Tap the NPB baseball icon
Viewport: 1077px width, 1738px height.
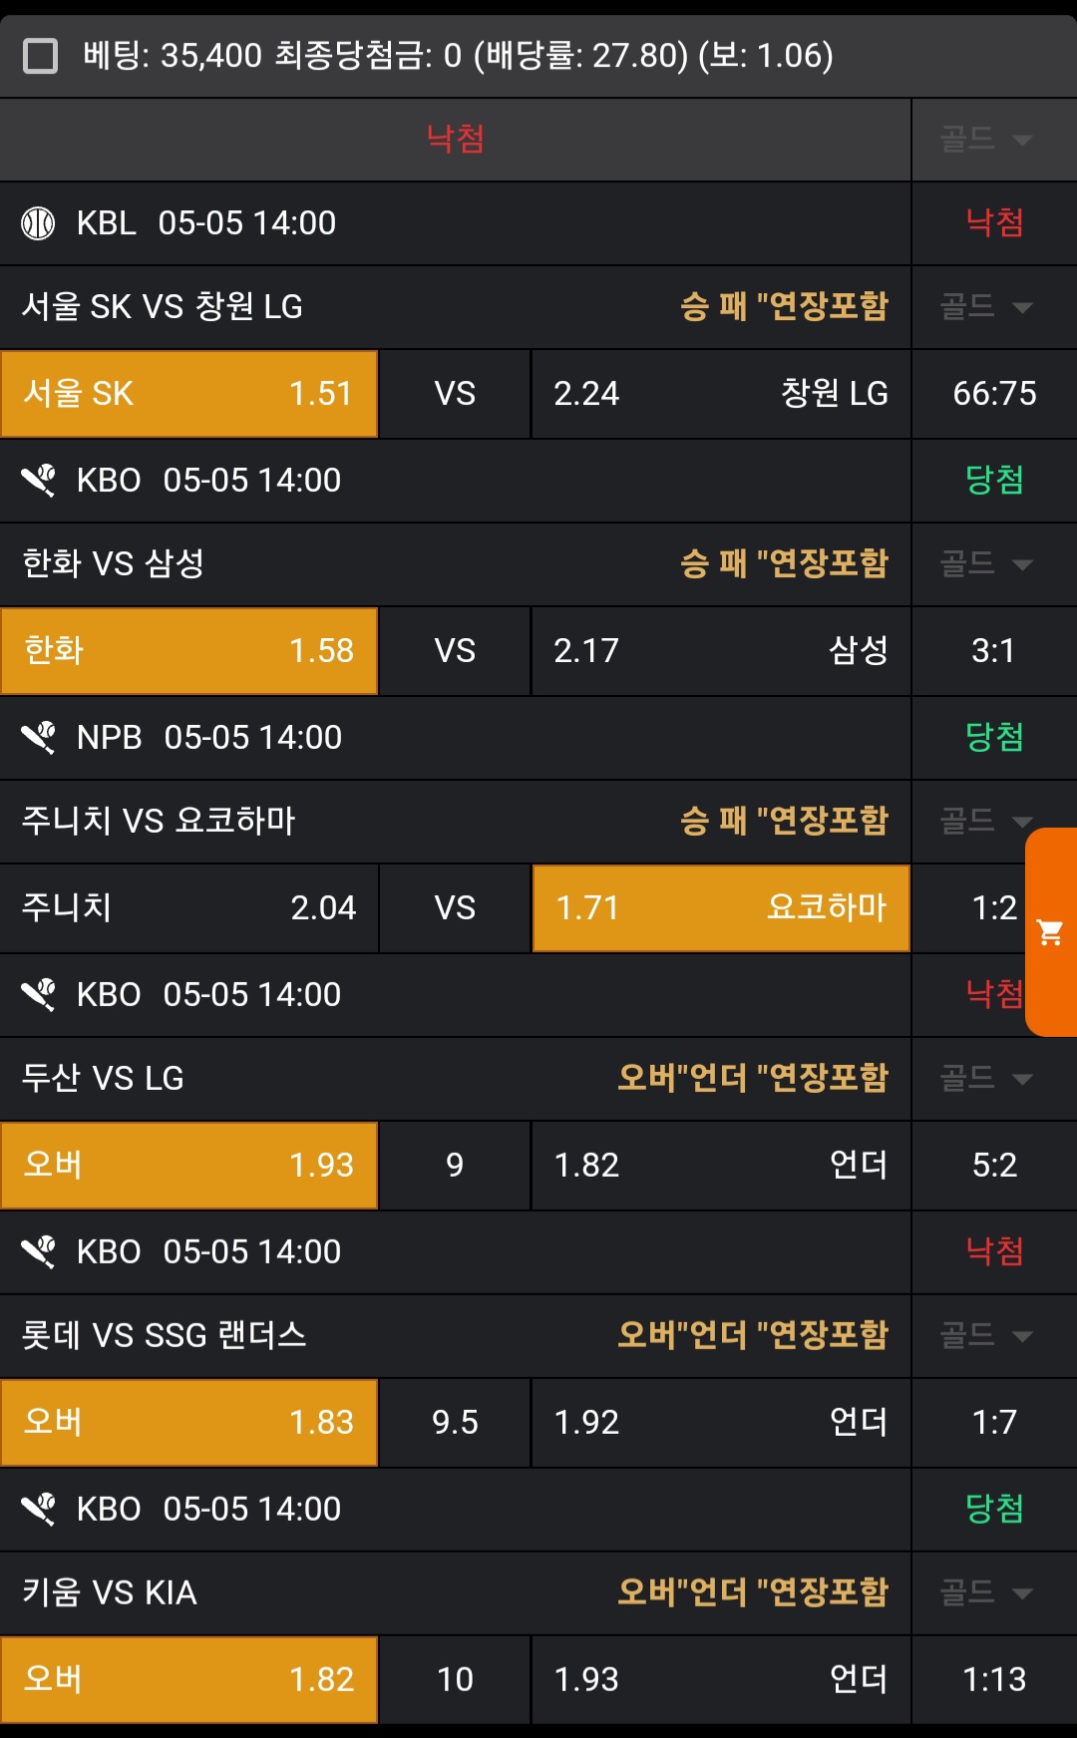(x=38, y=738)
